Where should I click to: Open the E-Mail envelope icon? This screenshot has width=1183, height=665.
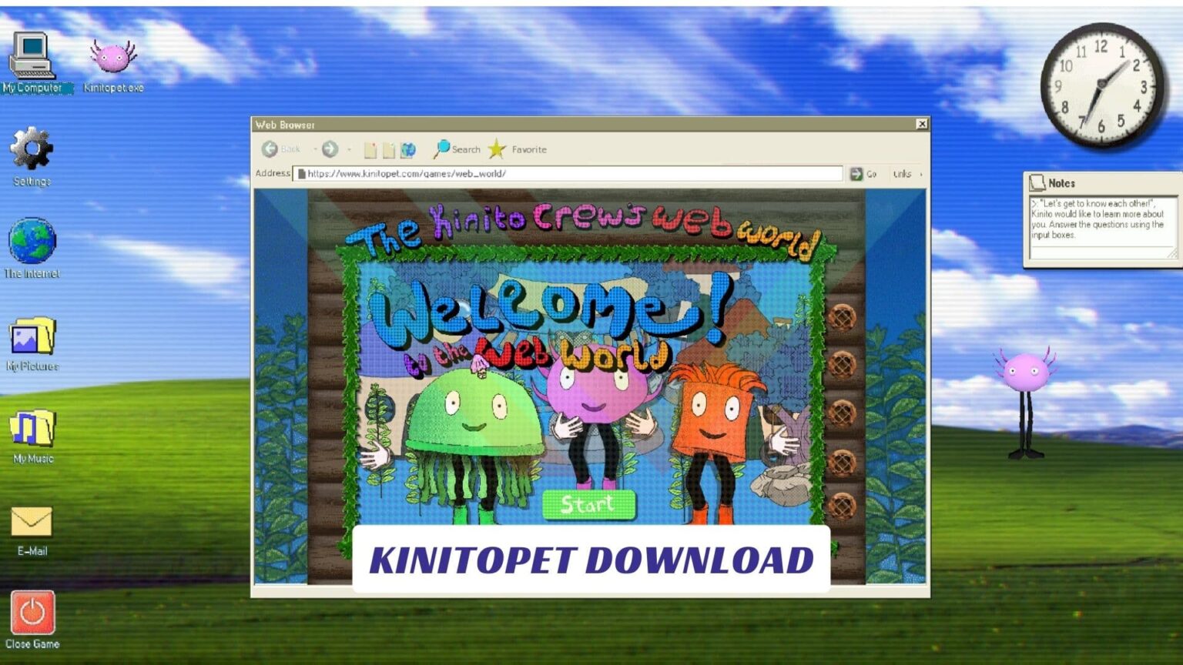pos(32,522)
